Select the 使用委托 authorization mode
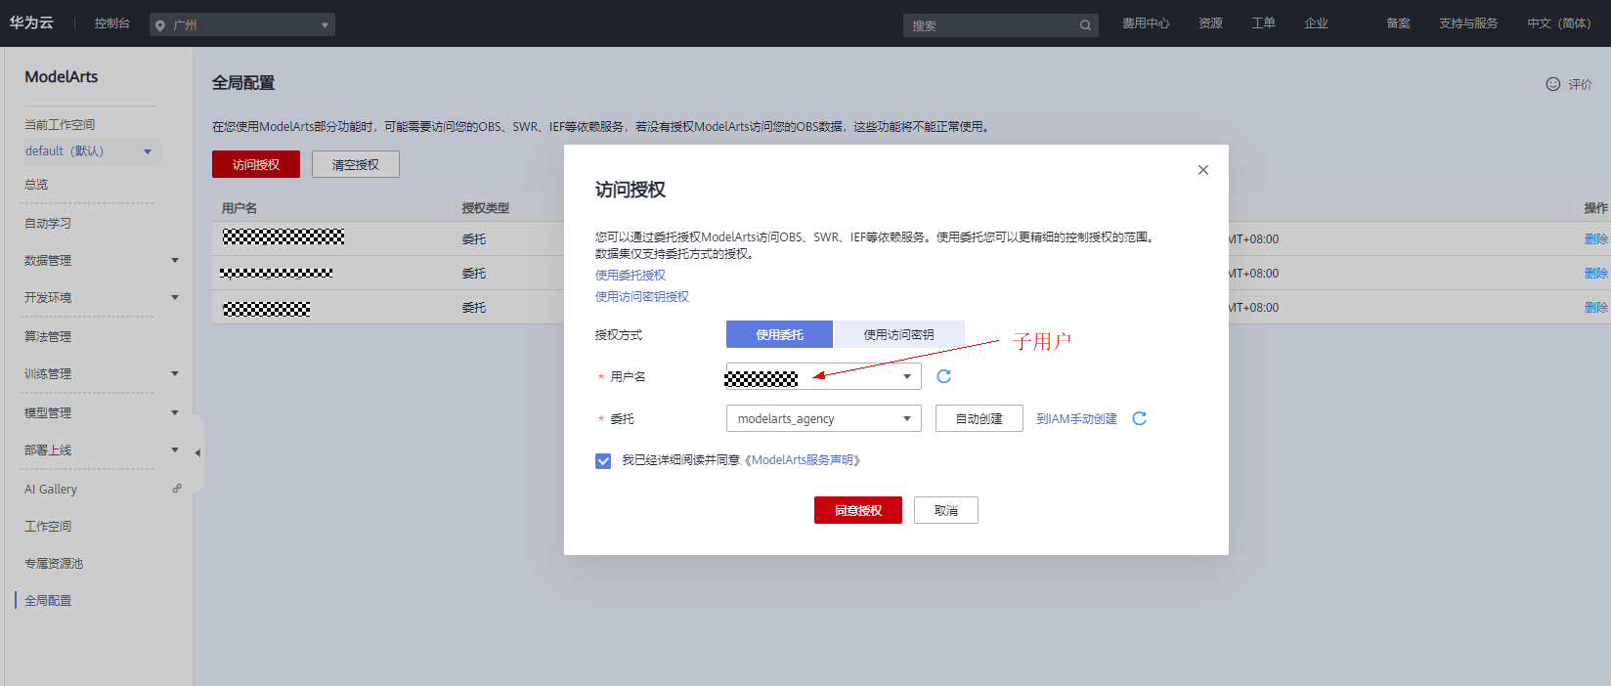Viewport: 1611px width, 686px height. point(779,334)
